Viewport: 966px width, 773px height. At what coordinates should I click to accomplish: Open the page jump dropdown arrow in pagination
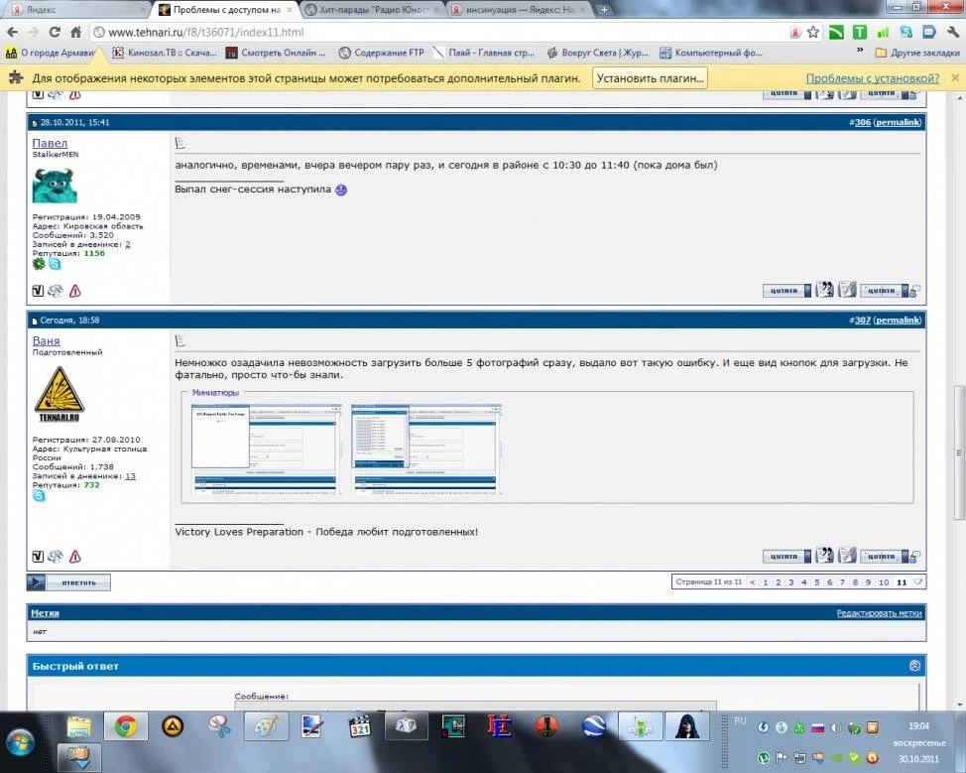(918, 581)
